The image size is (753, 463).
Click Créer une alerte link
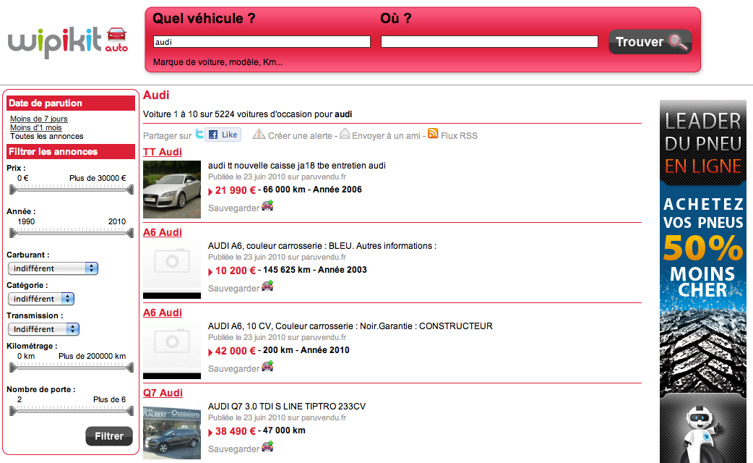click(x=300, y=136)
